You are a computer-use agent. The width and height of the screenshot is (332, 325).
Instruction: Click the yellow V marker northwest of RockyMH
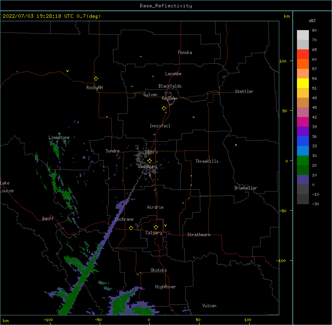pyautogui.click(x=67, y=71)
